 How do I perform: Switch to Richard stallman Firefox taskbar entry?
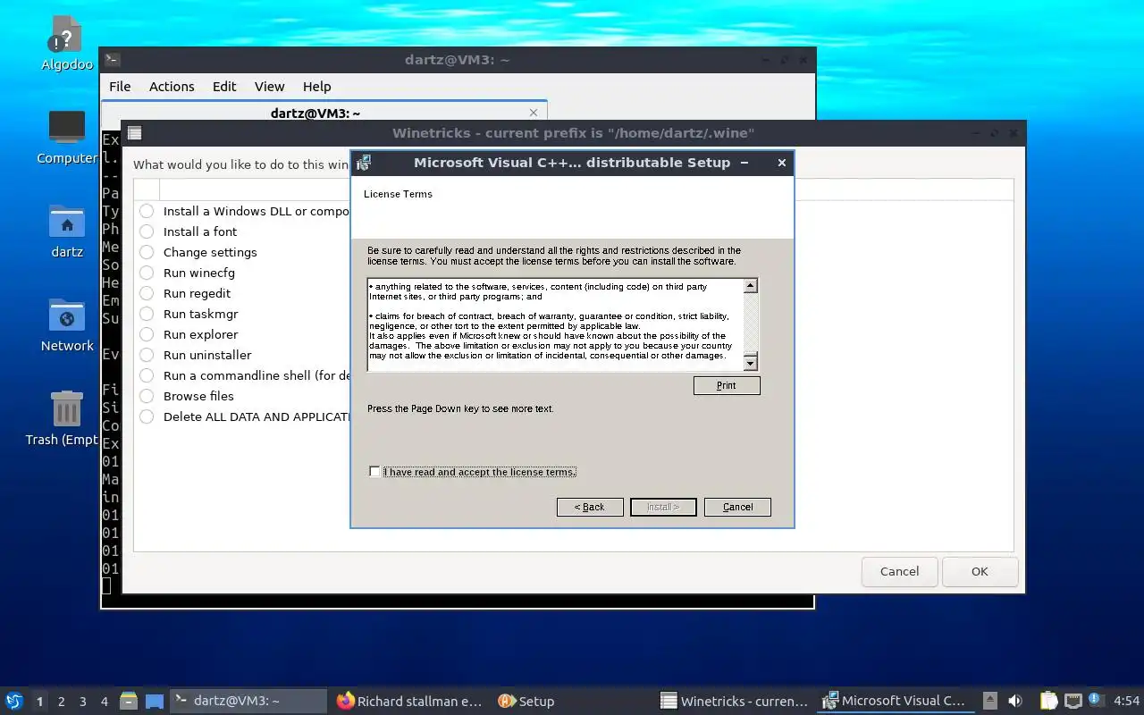[x=409, y=701]
